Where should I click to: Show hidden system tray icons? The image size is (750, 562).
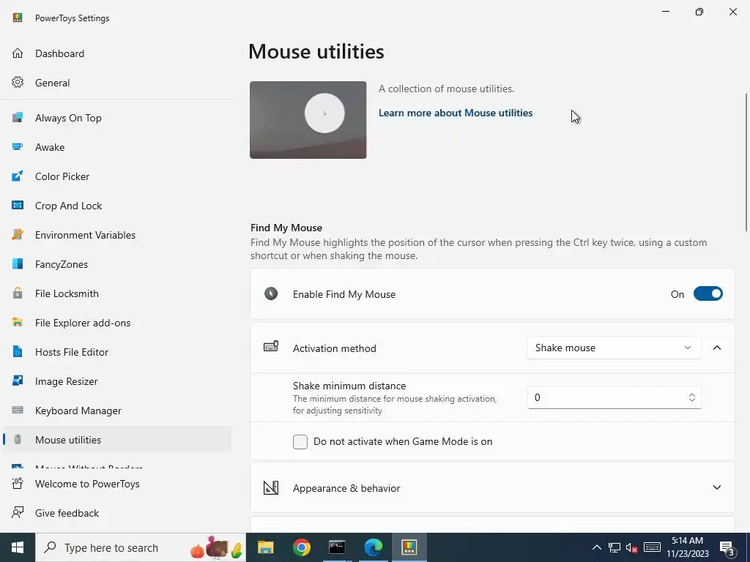pyautogui.click(x=596, y=547)
